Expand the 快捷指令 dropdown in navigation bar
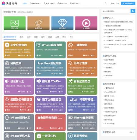Image resolution: width=137 pixels, height=140 pixels. coord(35,3)
